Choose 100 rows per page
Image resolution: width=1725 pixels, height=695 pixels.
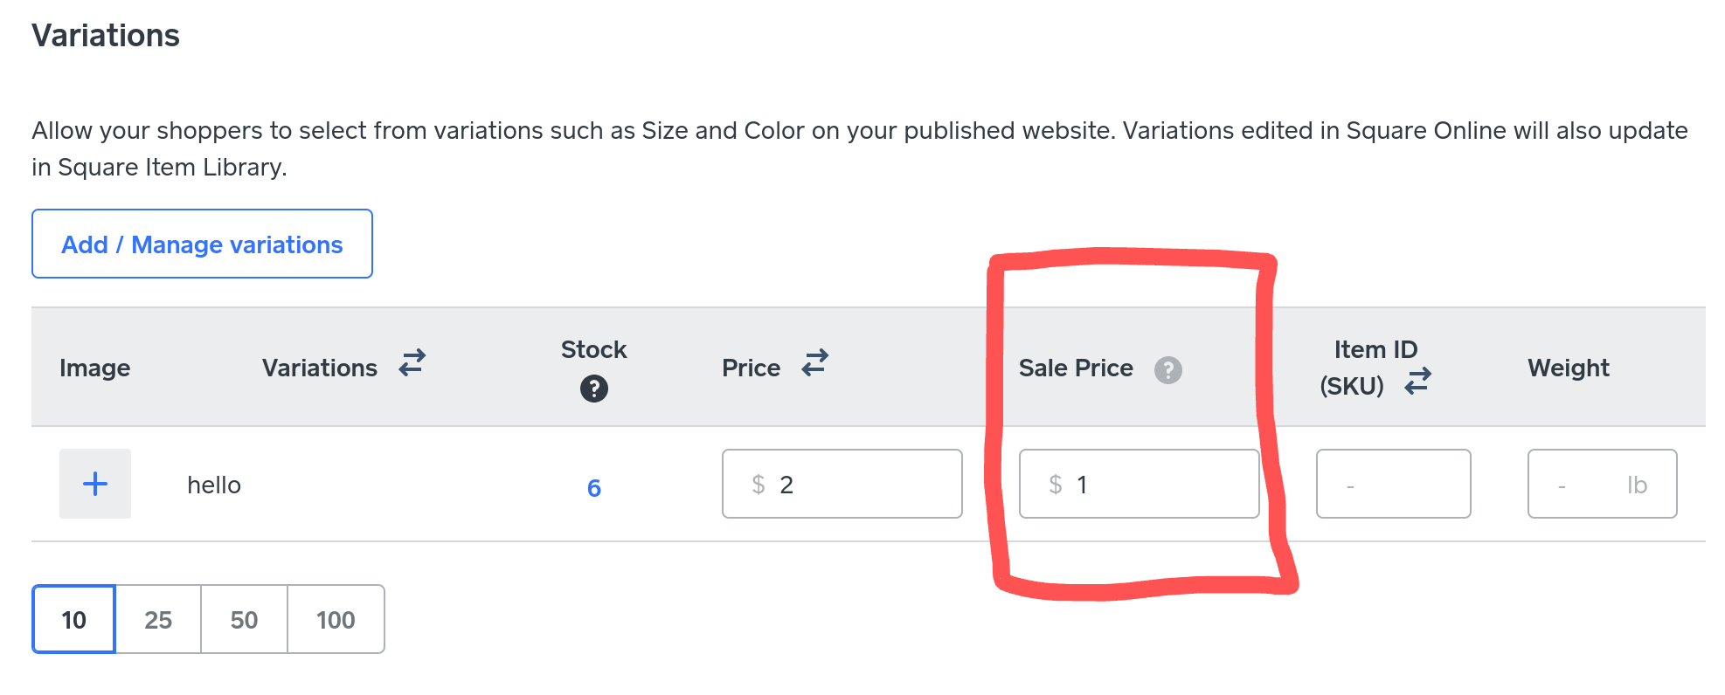click(336, 620)
